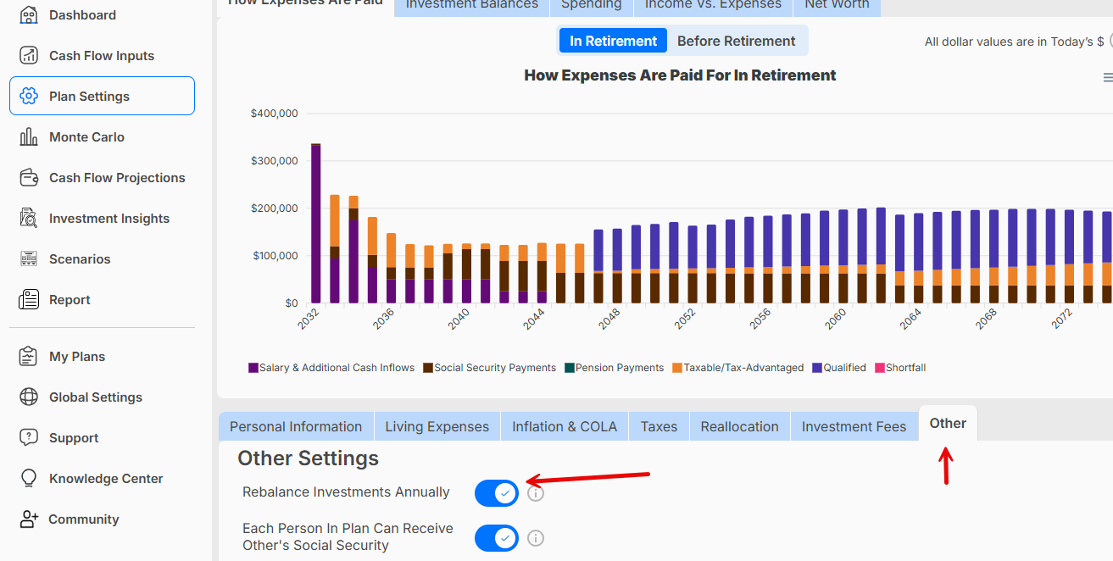This screenshot has width=1113, height=561.
Task: Open the Global Settings globe icon
Action: [x=29, y=397]
